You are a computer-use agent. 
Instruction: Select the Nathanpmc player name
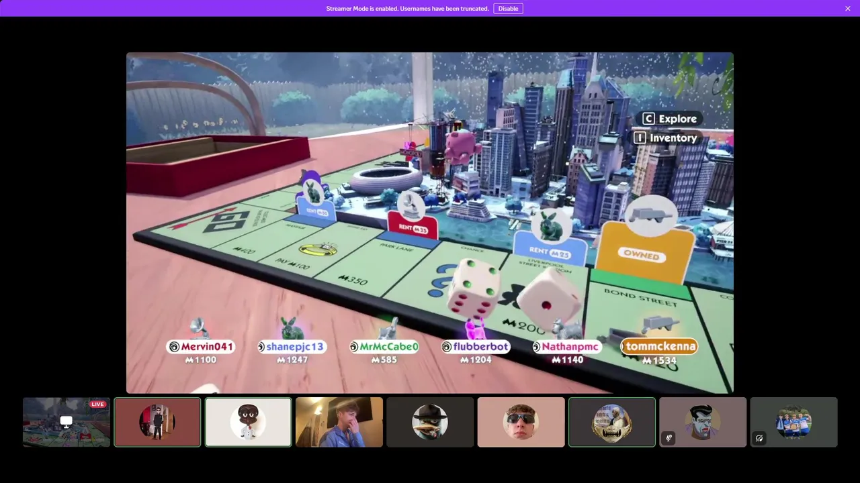click(x=570, y=347)
